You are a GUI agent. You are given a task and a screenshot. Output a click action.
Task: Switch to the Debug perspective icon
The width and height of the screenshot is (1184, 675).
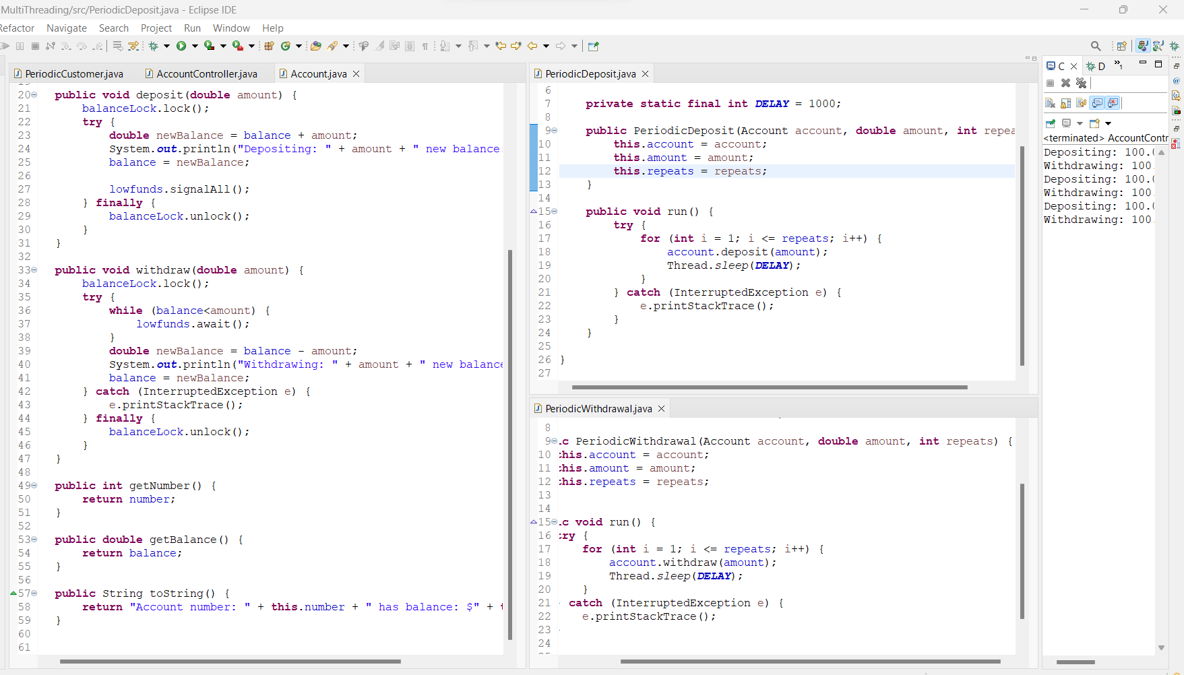point(1175,46)
